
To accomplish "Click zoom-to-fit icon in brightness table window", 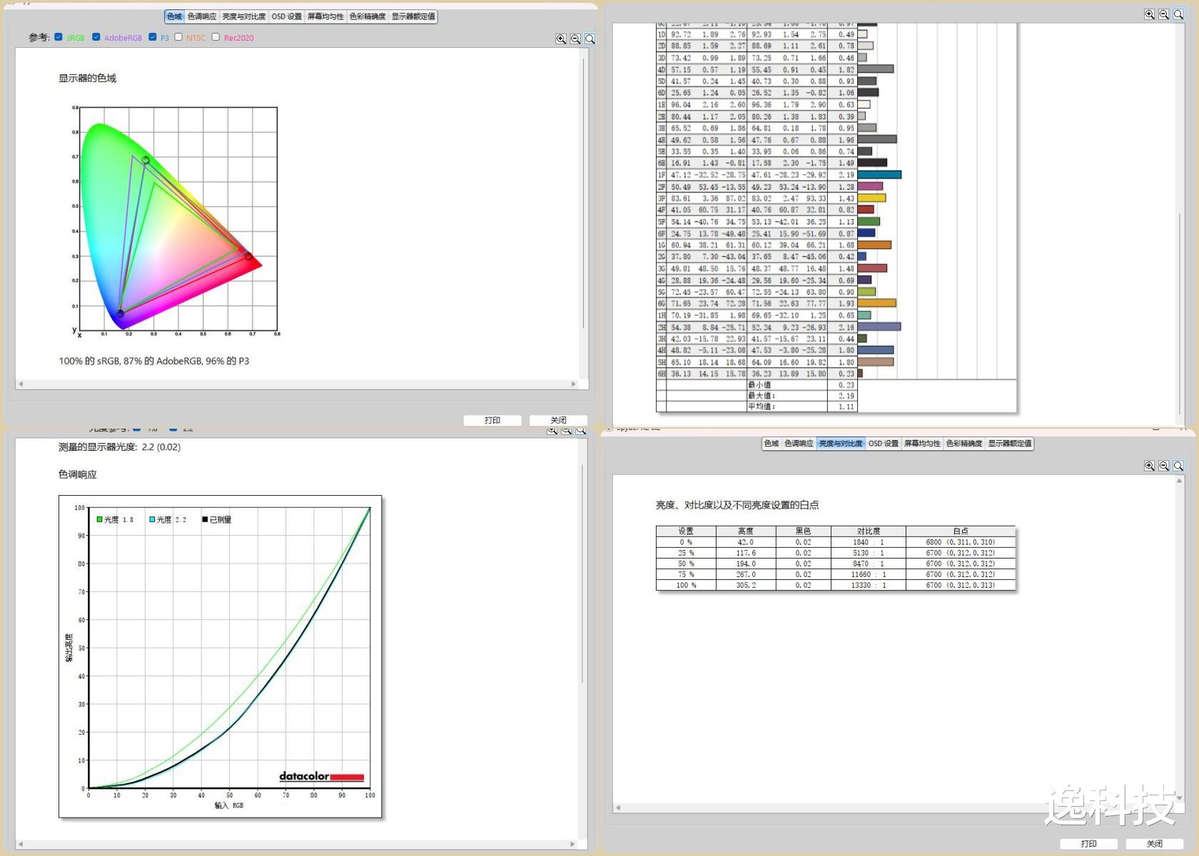I will point(1178,466).
